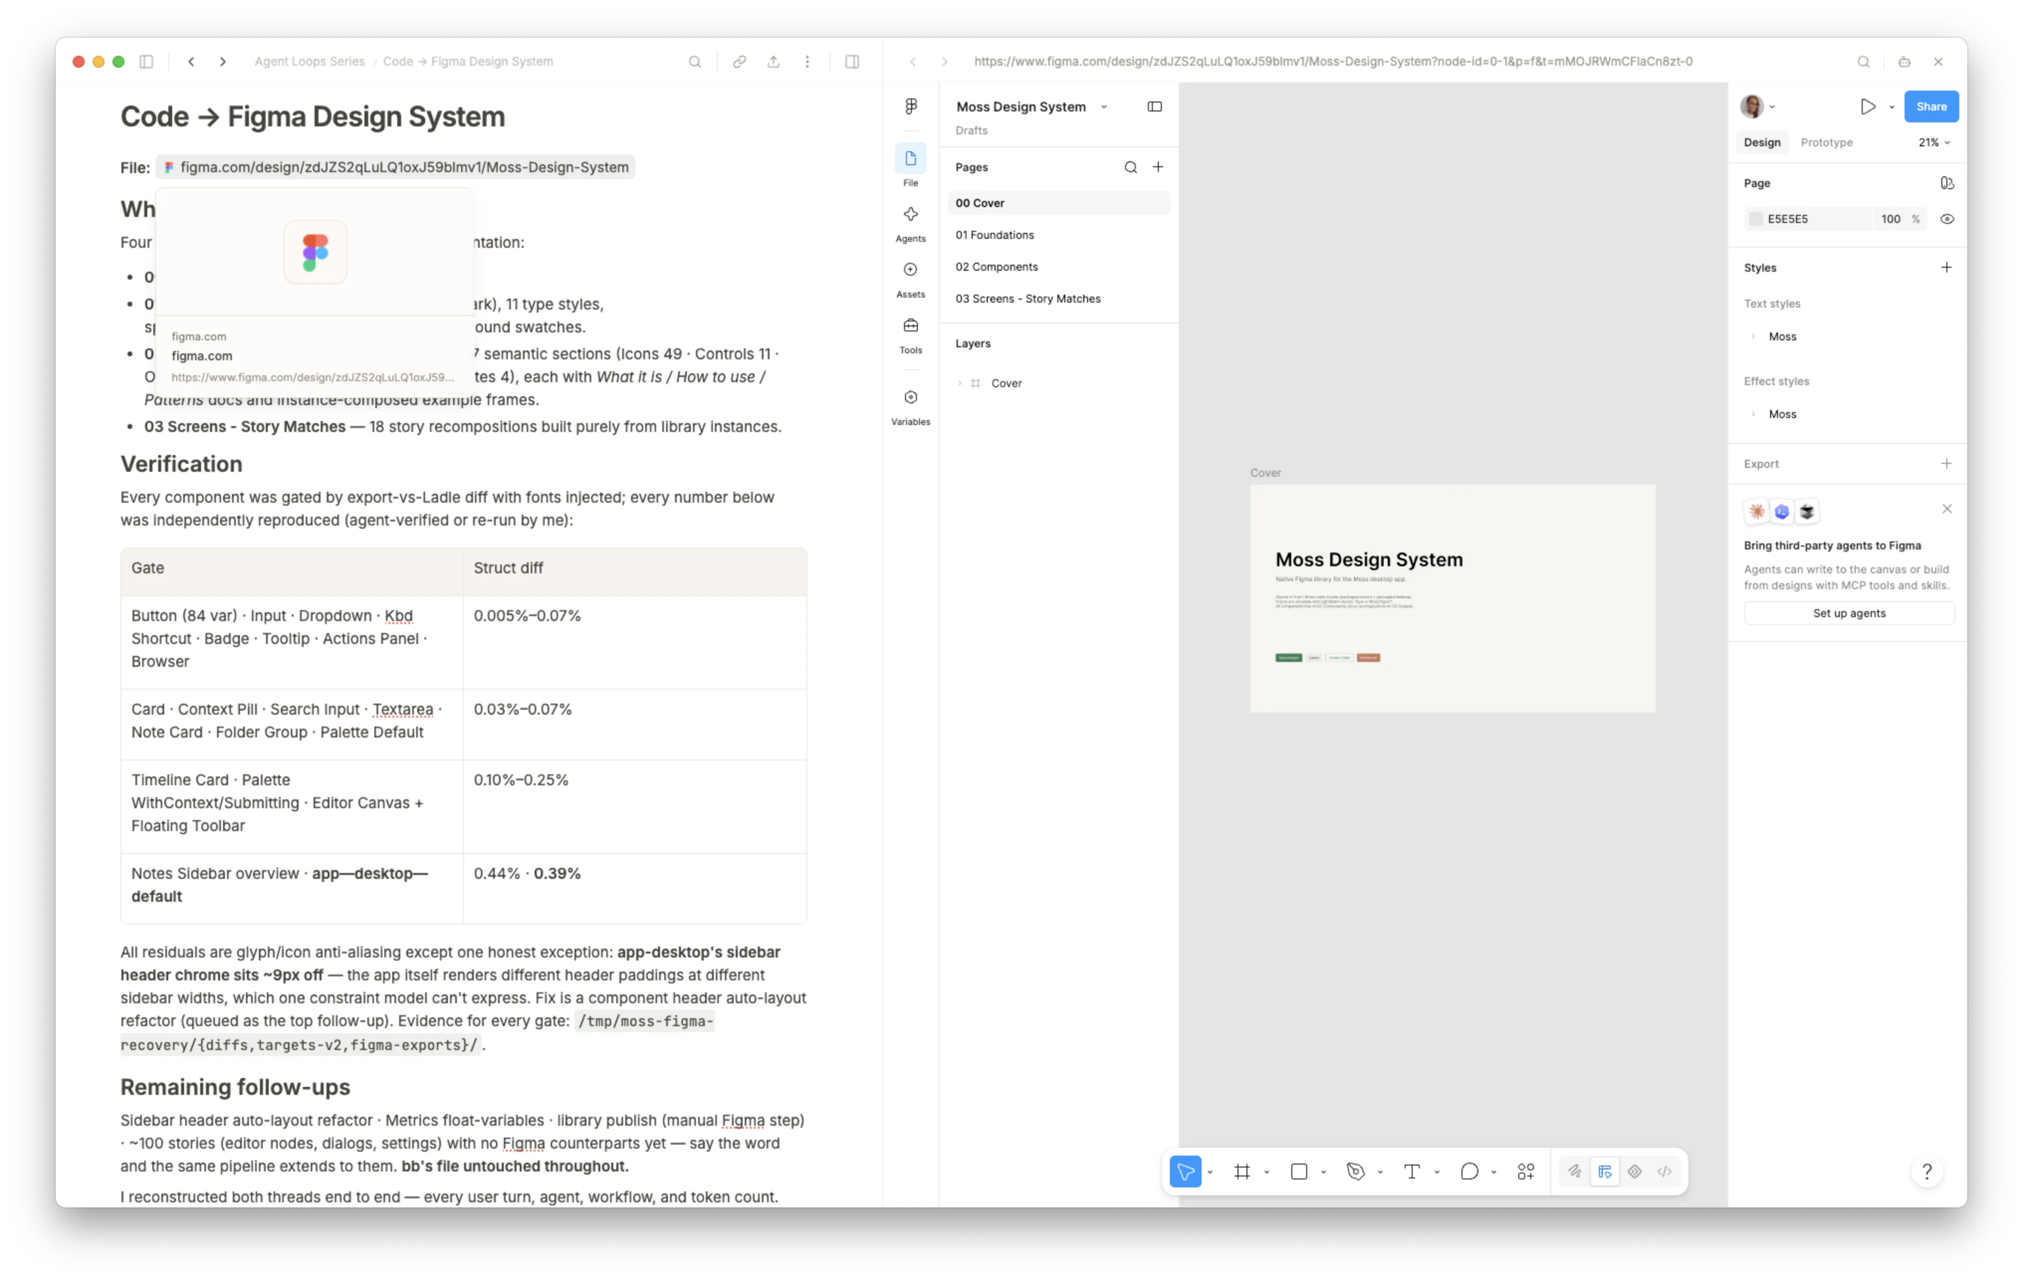
Task: Expand Moss under Effect styles
Action: [x=1753, y=414]
